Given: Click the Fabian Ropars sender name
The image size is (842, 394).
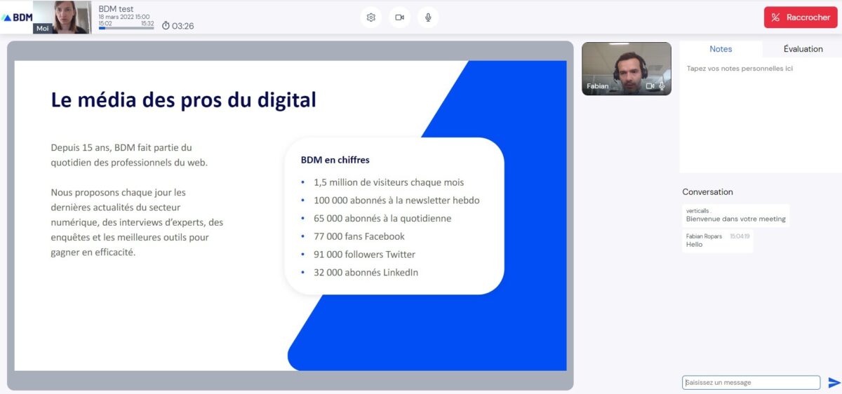Looking at the screenshot, I should point(704,236).
